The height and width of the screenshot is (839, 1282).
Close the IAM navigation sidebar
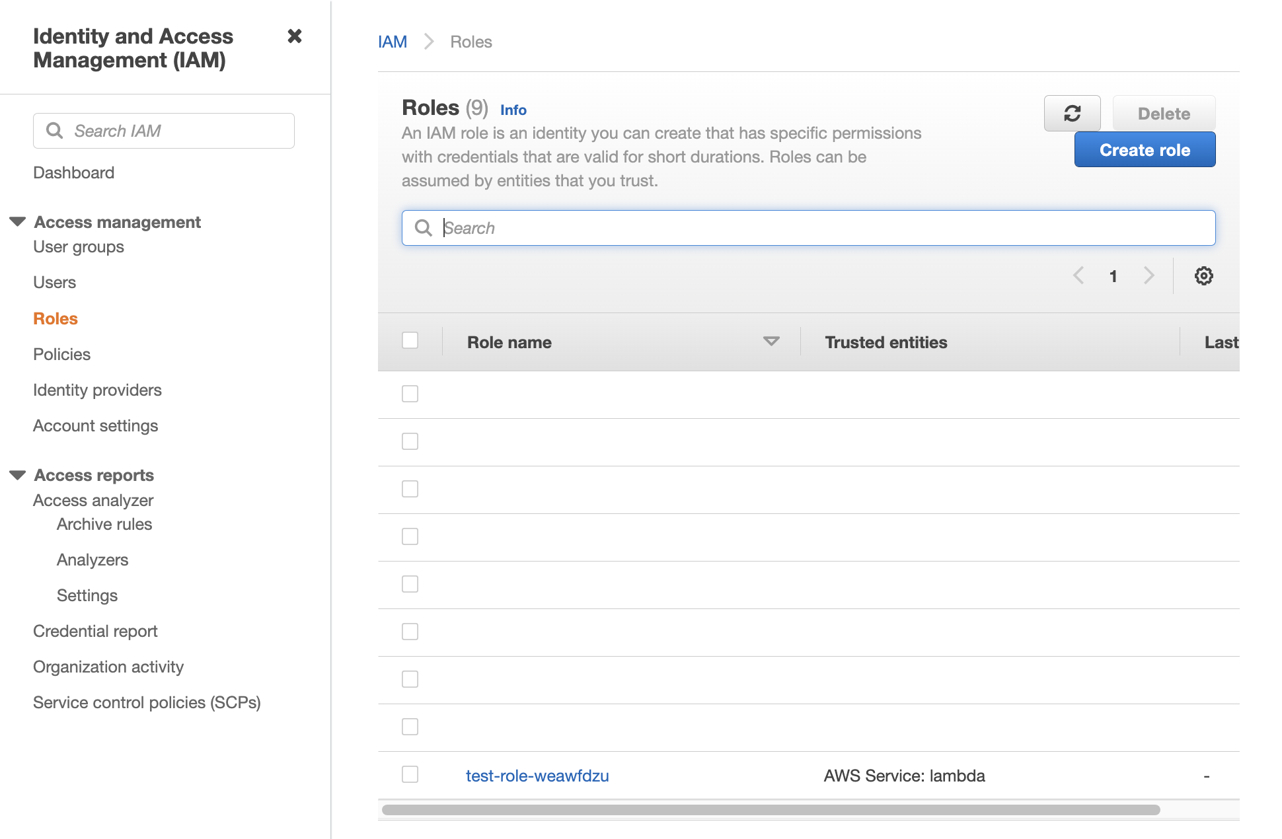pos(295,36)
